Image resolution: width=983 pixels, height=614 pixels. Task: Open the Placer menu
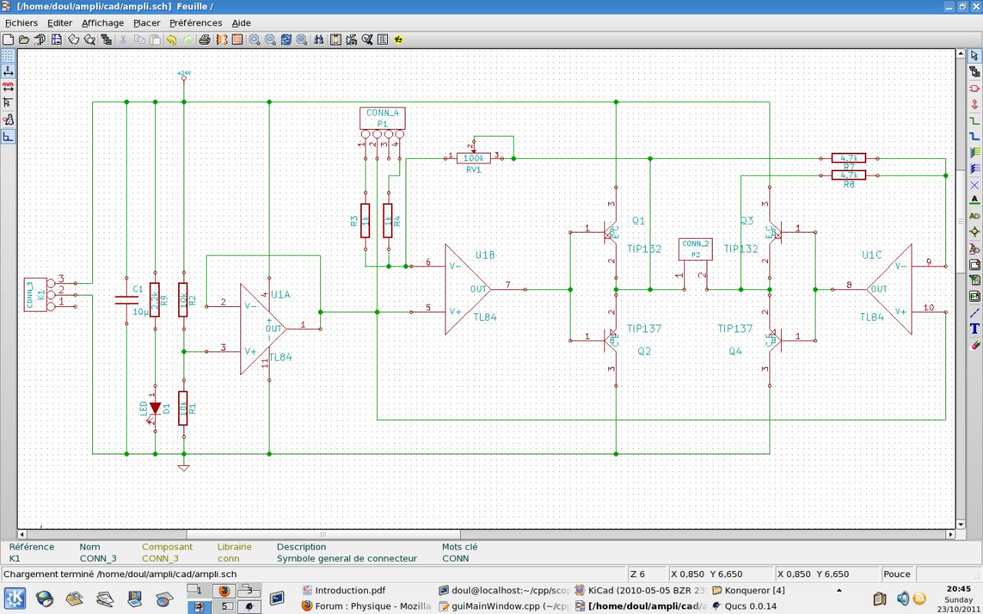[x=146, y=23]
